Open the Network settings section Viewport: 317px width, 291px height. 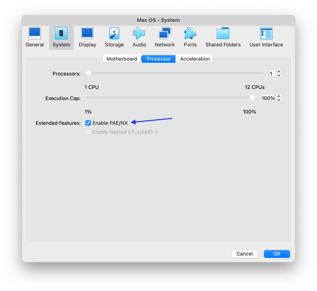[165, 38]
